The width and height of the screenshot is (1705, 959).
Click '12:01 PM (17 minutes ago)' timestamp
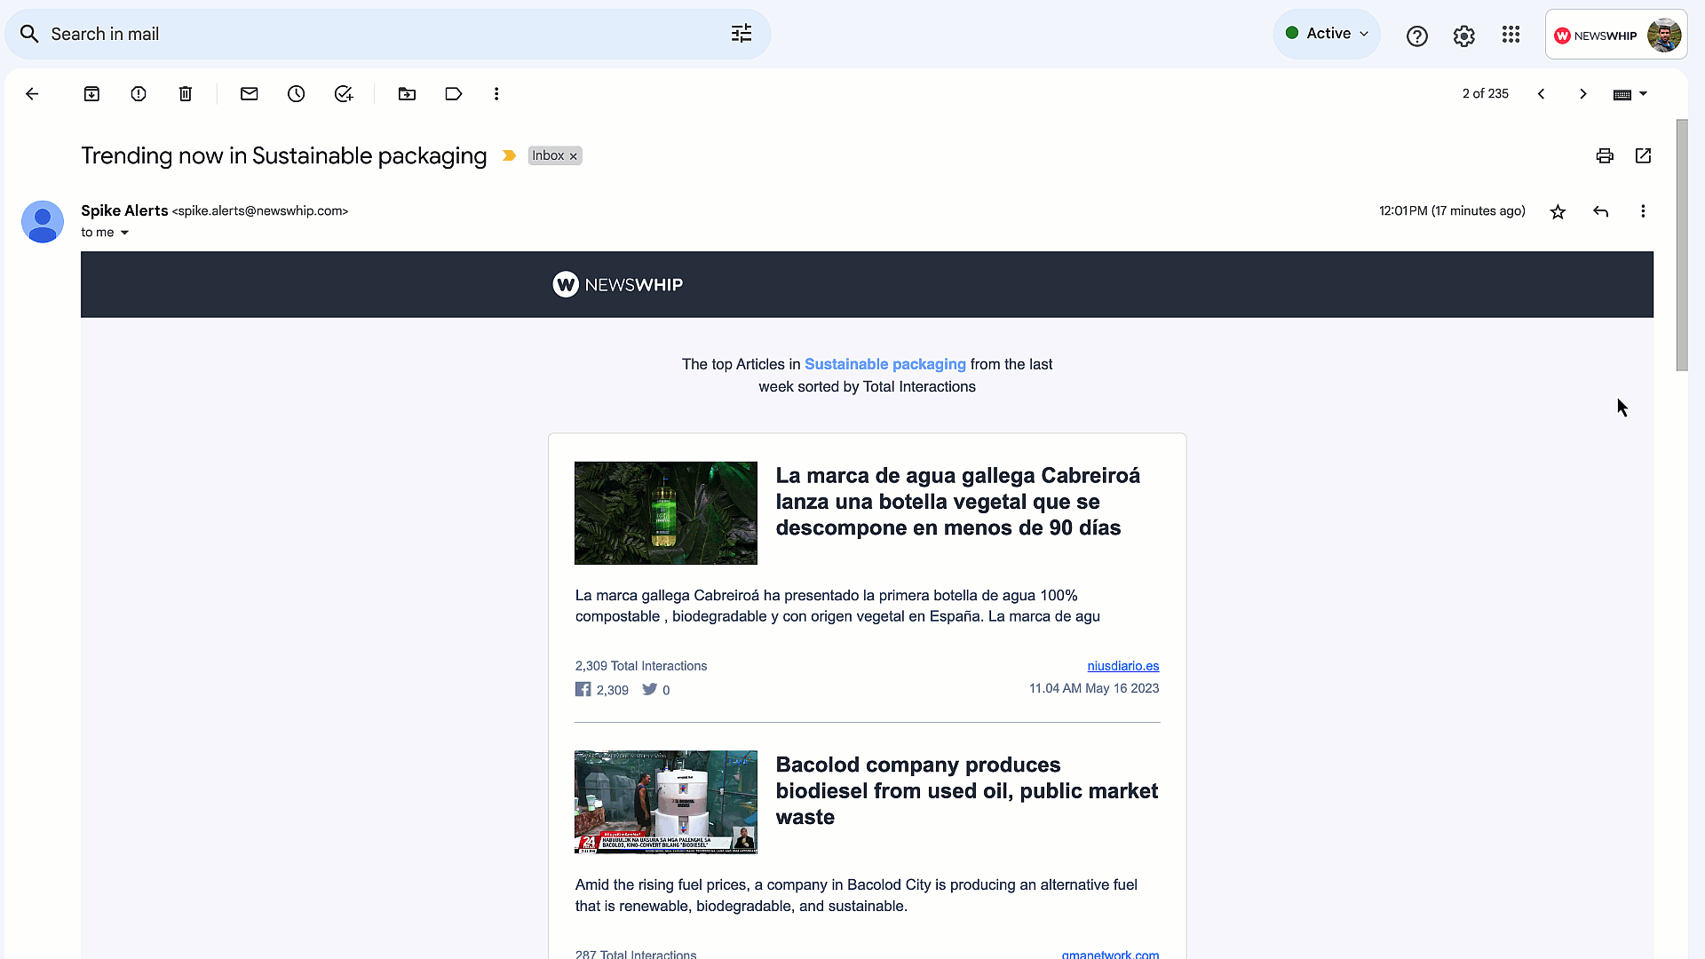click(x=1452, y=211)
